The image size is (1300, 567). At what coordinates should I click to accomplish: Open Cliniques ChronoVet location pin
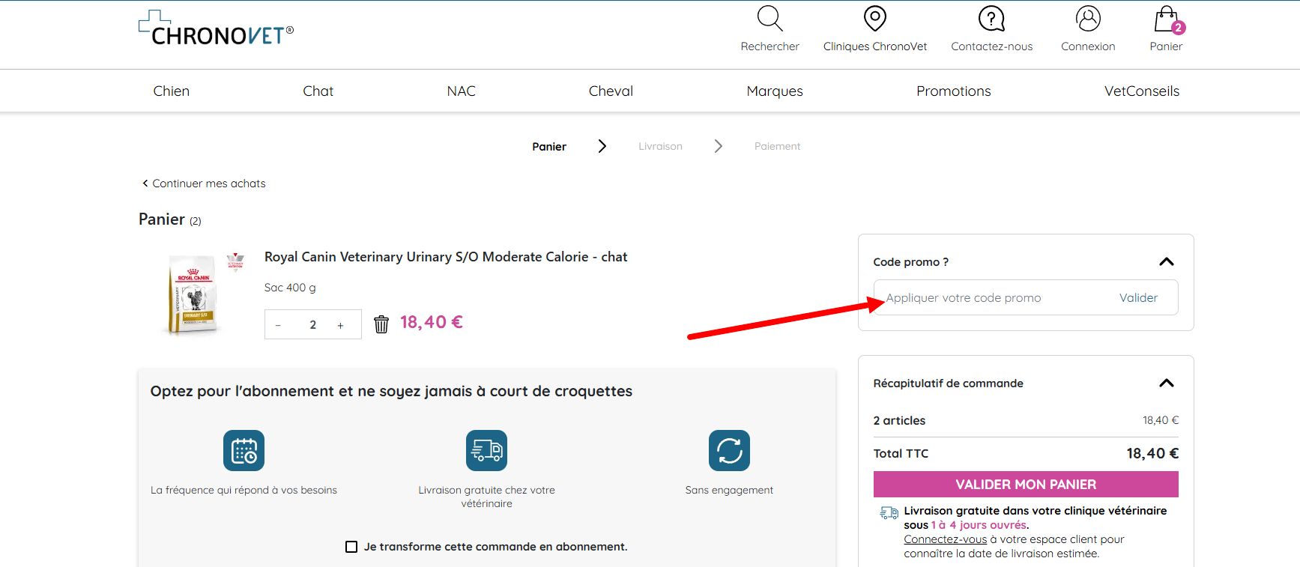874,19
